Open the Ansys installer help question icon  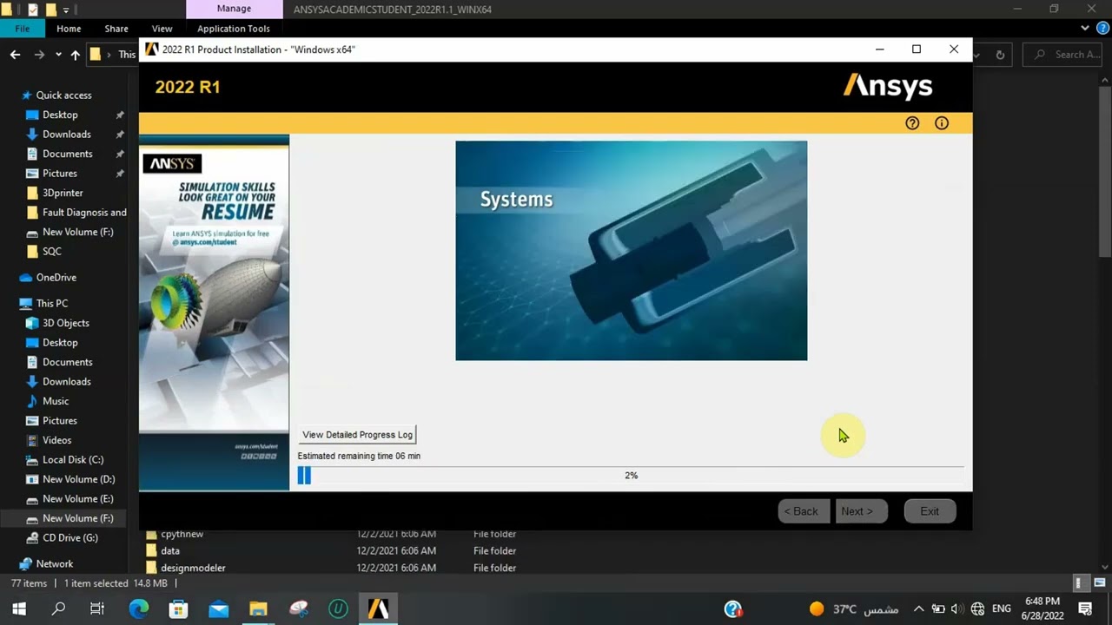(912, 123)
